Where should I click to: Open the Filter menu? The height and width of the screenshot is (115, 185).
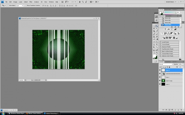pyautogui.click(x=31, y=2)
